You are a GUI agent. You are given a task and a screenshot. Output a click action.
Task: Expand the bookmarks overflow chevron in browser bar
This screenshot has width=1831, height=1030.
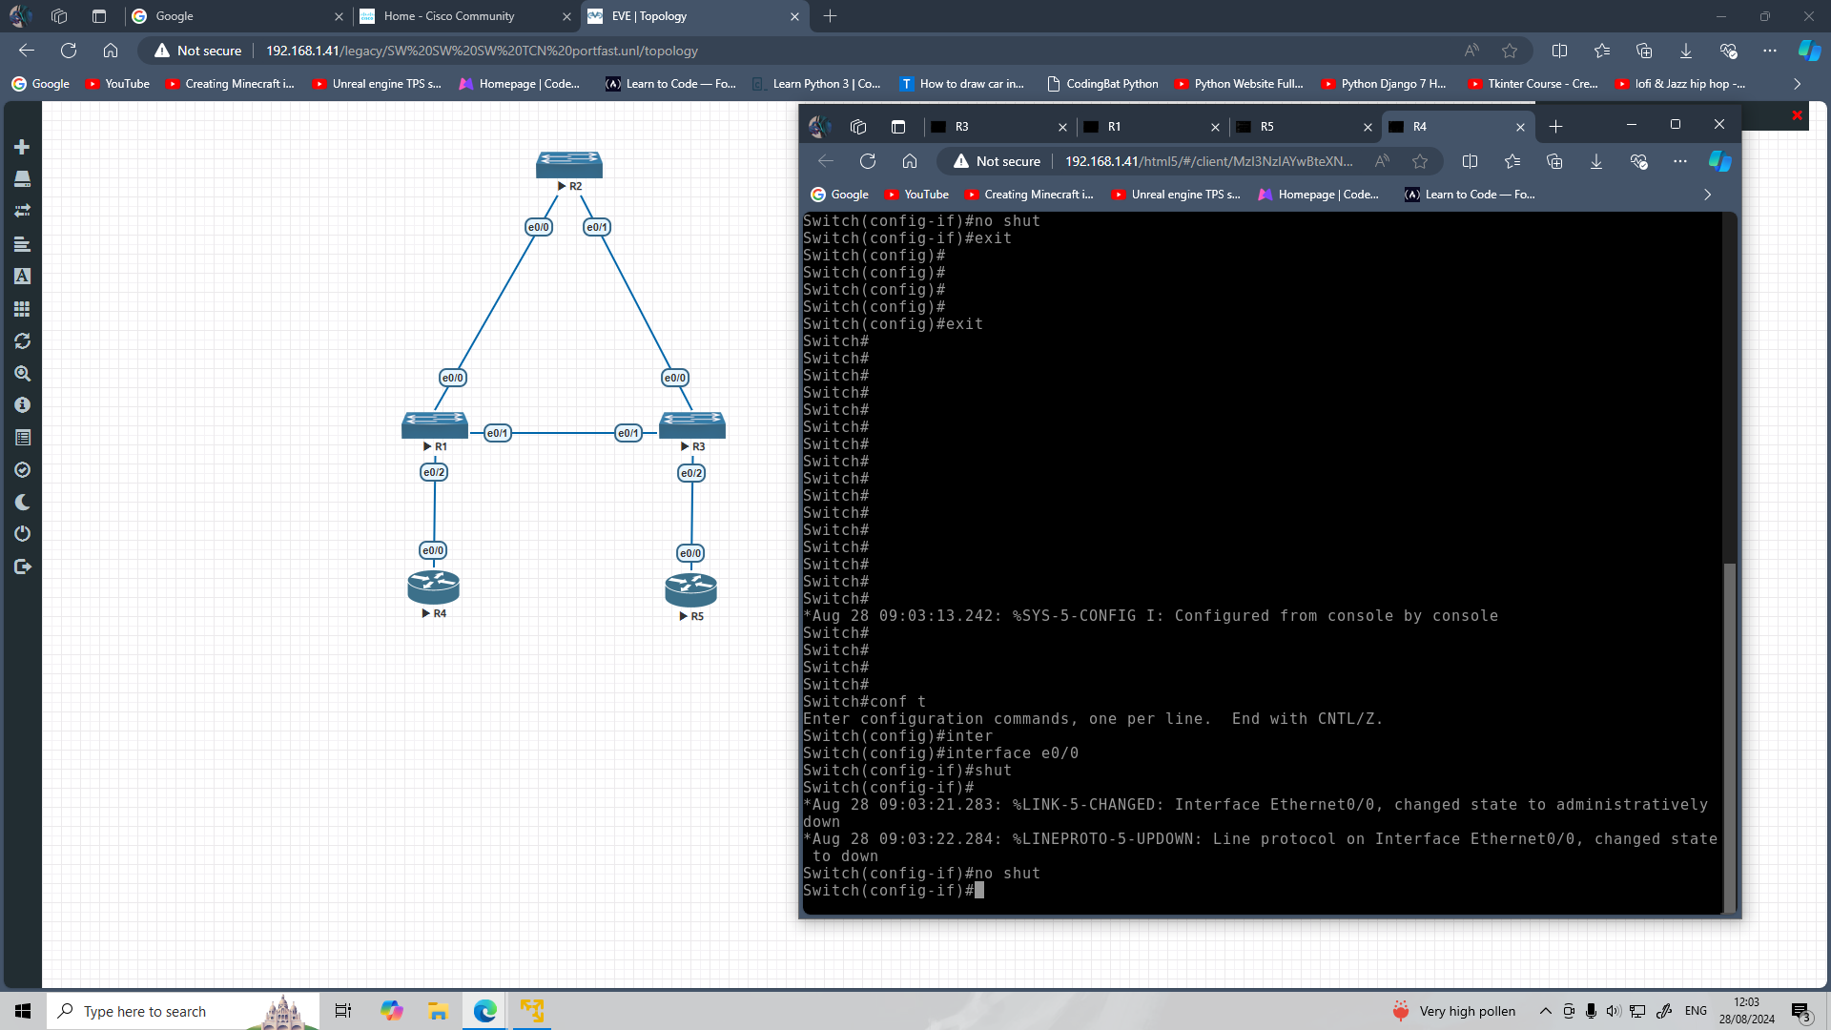(x=1797, y=84)
